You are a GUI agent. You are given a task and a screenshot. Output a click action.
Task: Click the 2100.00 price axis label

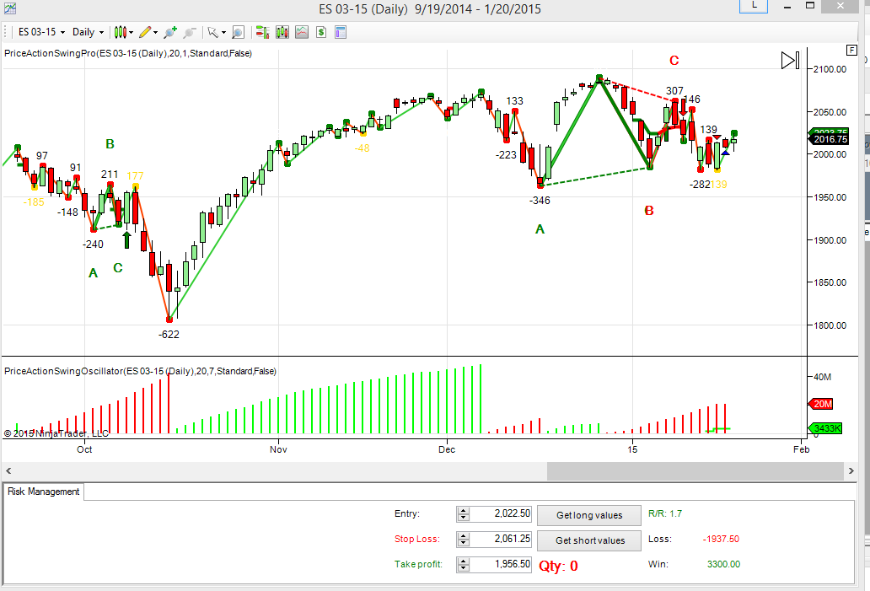(830, 69)
